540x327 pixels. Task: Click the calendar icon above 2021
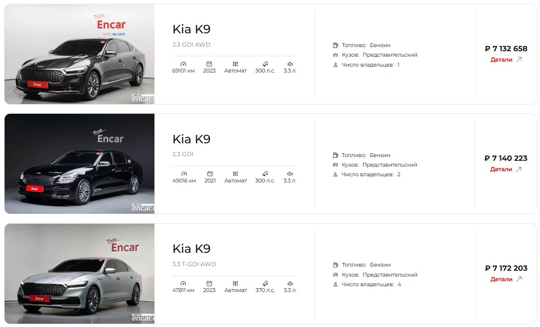click(210, 174)
